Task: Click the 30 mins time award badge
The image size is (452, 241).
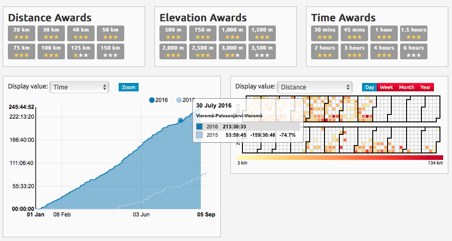Action: [325, 33]
